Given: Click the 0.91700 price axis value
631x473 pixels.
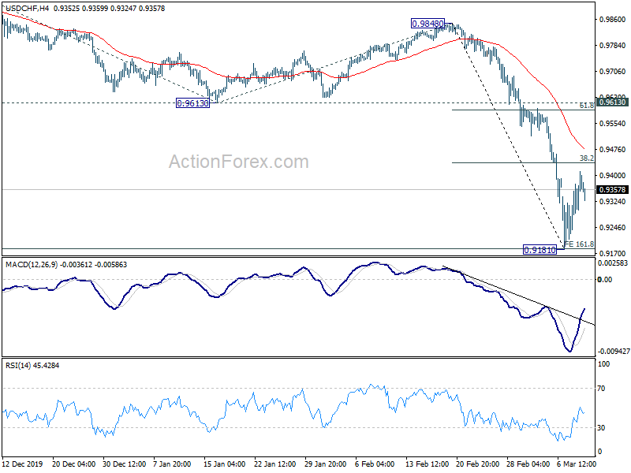Looking at the screenshot, I should [x=613, y=253].
